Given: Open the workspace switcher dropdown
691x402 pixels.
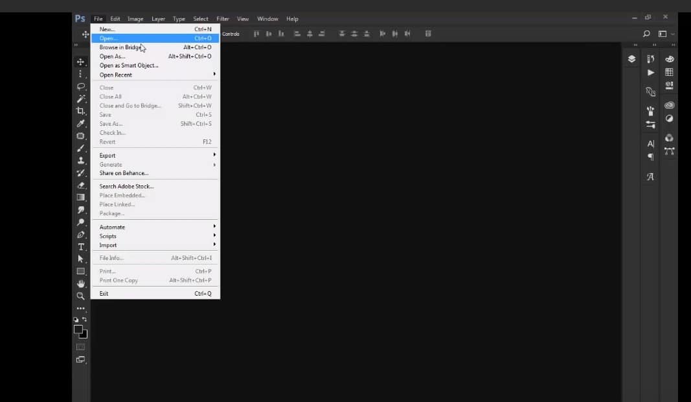Looking at the screenshot, I should point(665,34).
